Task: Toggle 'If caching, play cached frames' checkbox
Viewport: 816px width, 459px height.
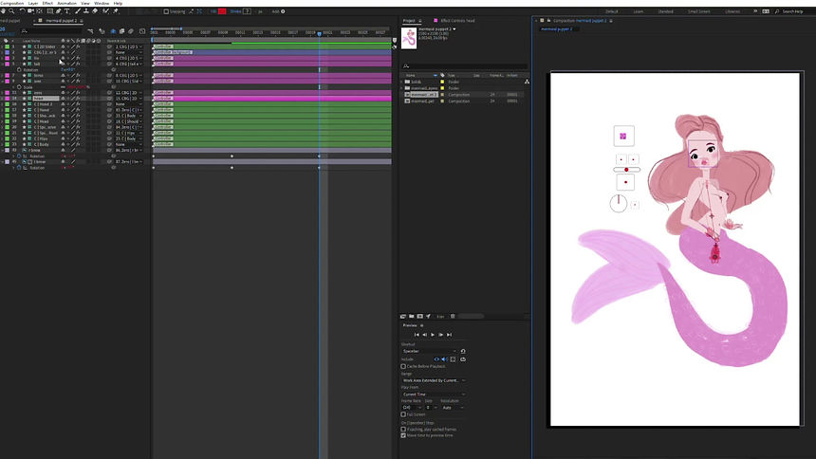Action: [x=403, y=430]
